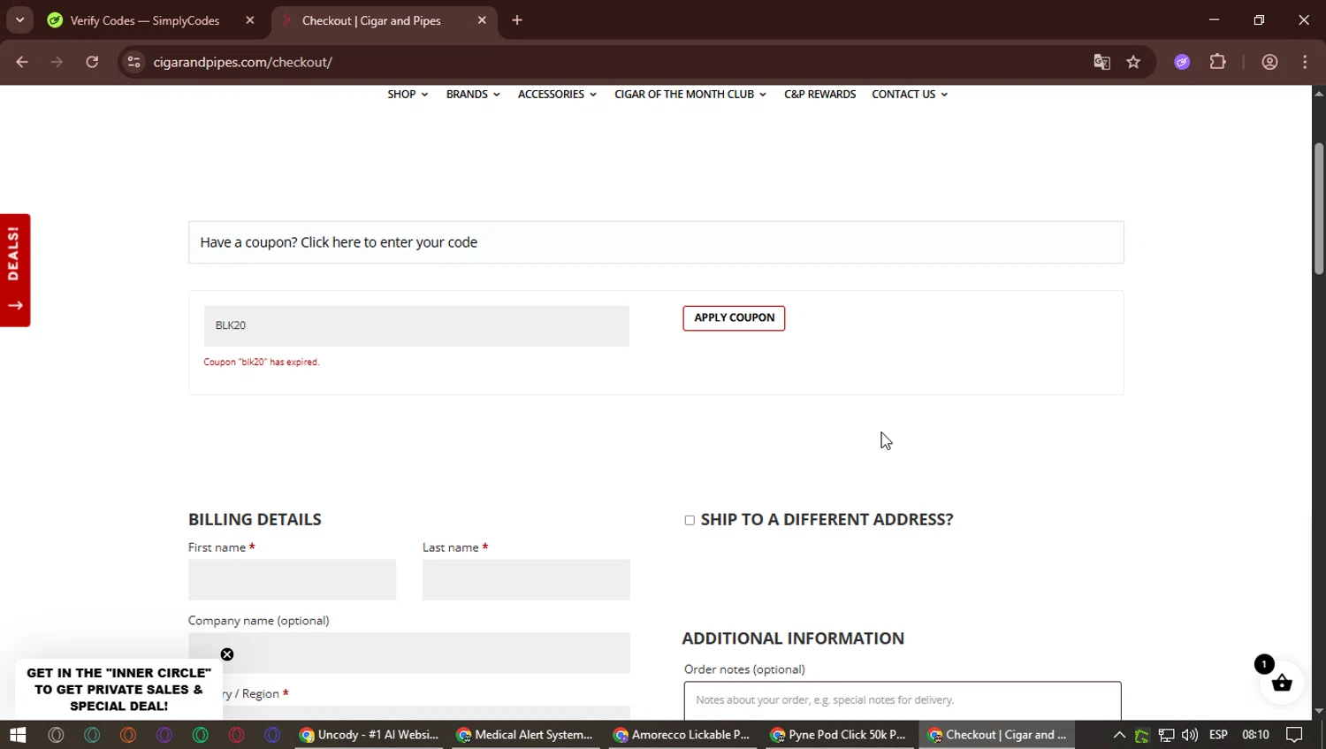The width and height of the screenshot is (1326, 749).
Task: Select the Checkout Cigar and Pipes tab
Action: point(371,20)
